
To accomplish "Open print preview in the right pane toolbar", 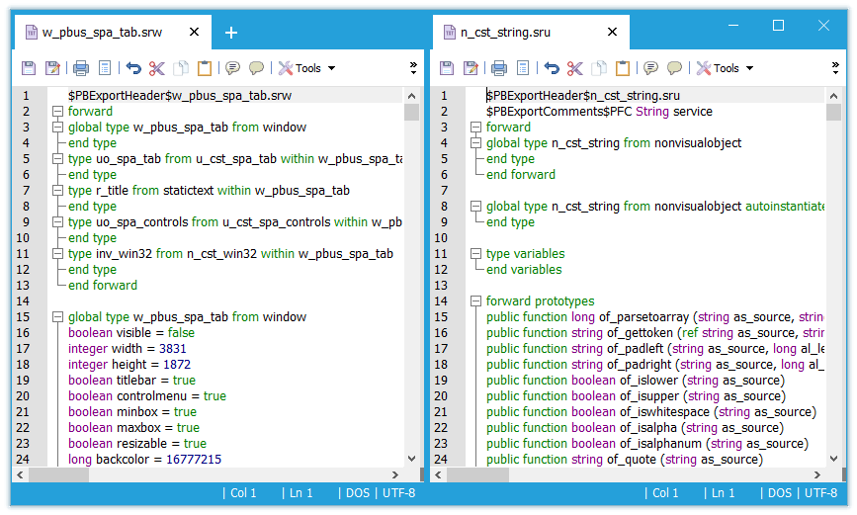I will point(523,68).
